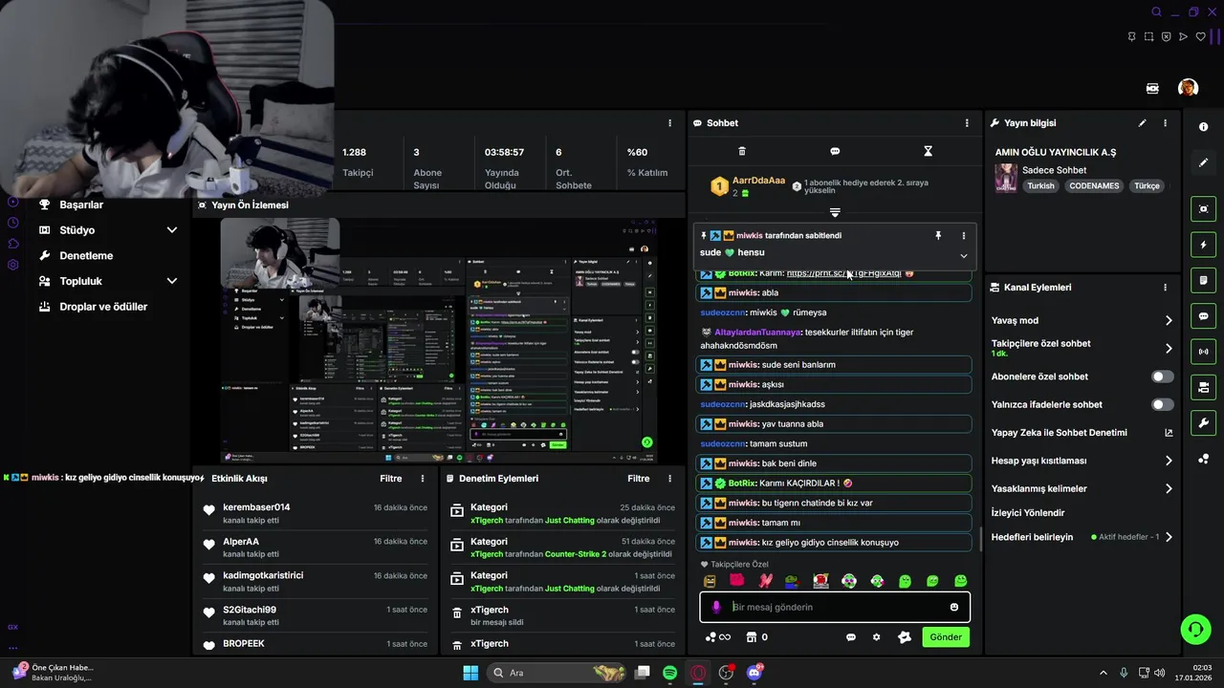Edit stream info with the Yayın bilgisi pencil
This screenshot has width=1224, height=688.
pos(1142,123)
